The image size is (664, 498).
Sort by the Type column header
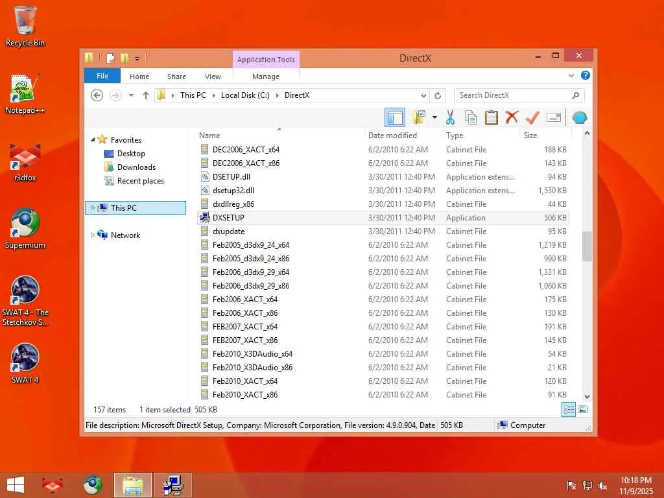(x=480, y=135)
